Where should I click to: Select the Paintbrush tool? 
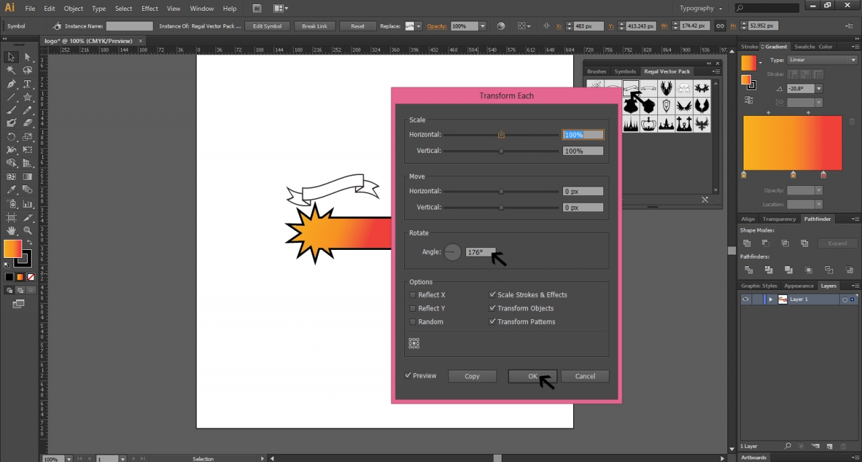(x=11, y=110)
